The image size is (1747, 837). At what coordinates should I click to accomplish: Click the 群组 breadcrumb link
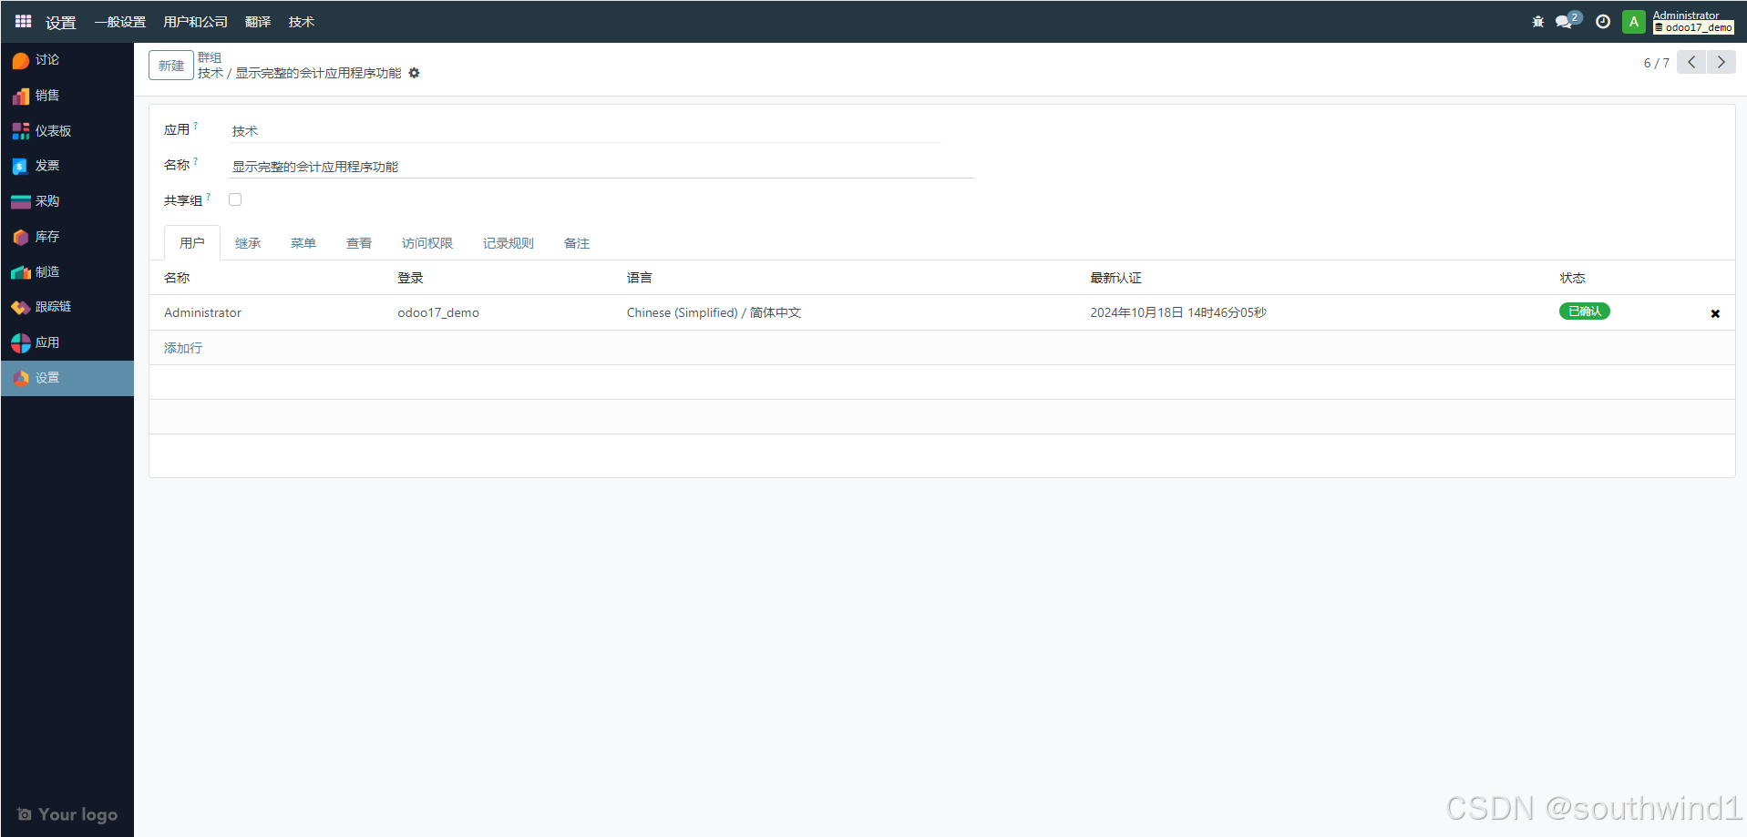210,57
